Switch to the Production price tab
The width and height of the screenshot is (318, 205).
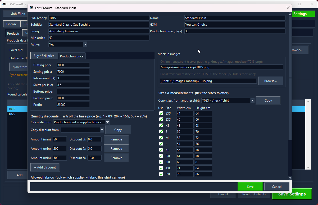[x=72, y=56]
